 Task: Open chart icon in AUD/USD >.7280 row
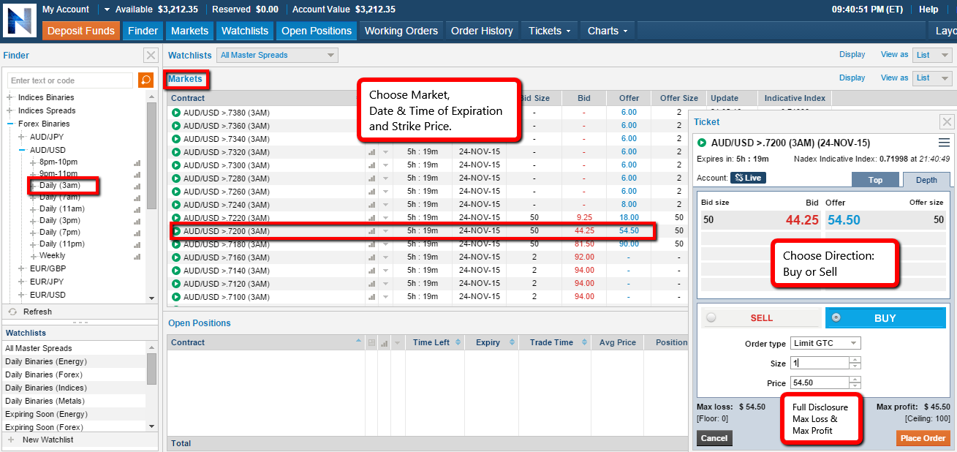[371, 178]
